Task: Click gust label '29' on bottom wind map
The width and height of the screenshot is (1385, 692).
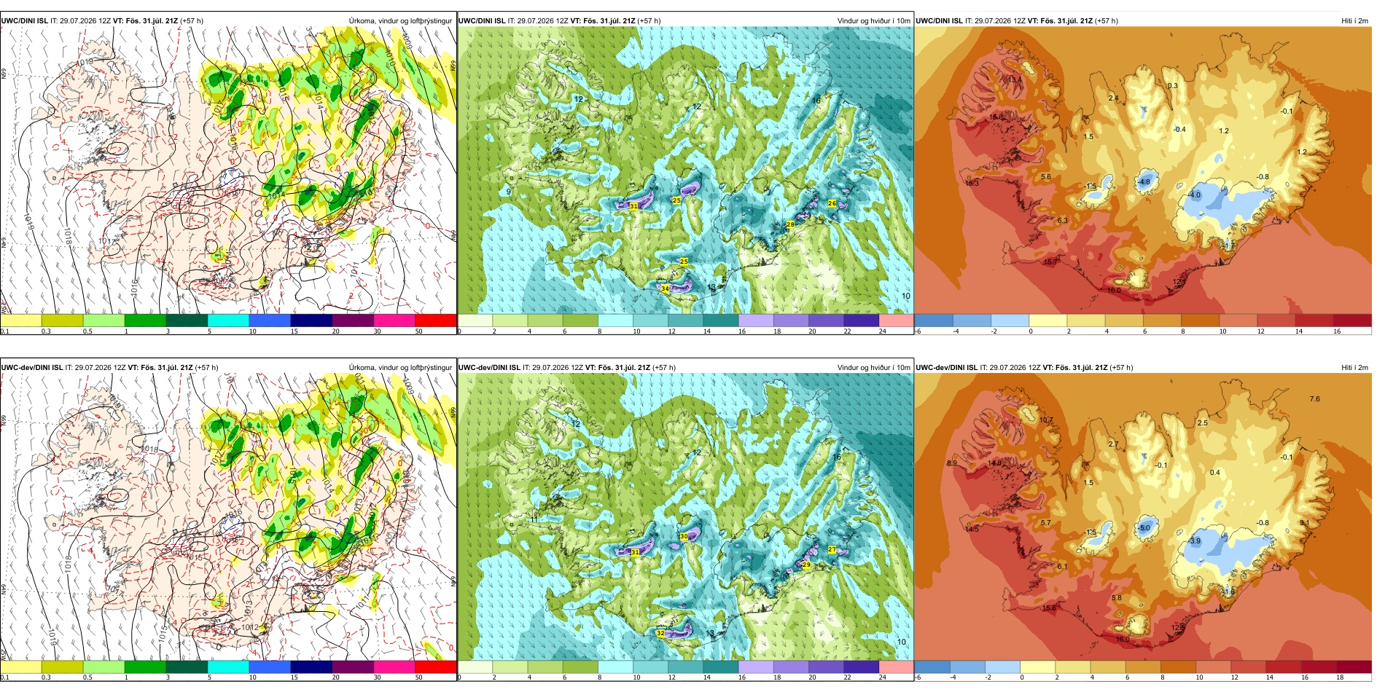Action: (806, 565)
